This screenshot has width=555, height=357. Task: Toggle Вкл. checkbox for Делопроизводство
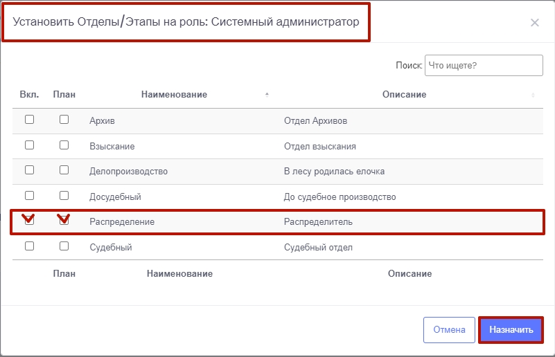29,170
